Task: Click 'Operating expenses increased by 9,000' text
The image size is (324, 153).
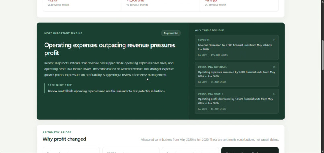Action: 236,74
